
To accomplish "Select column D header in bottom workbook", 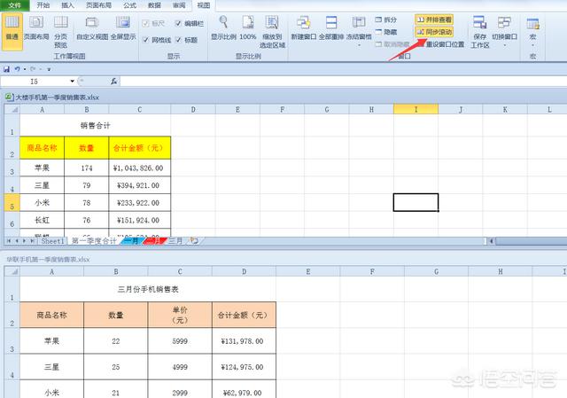I will coord(245,271).
